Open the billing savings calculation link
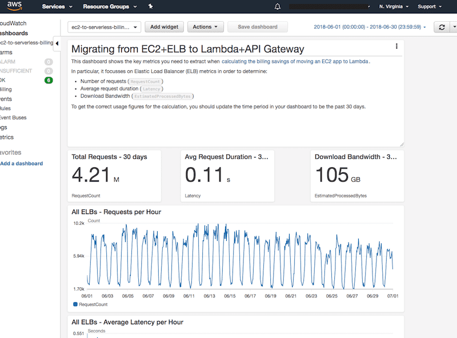 [x=295, y=61]
